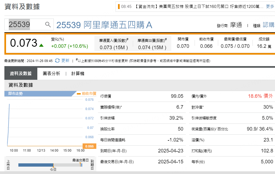The image size is (275, 174).
Task: Open the 計算機 tab
Action: [78, 73]
